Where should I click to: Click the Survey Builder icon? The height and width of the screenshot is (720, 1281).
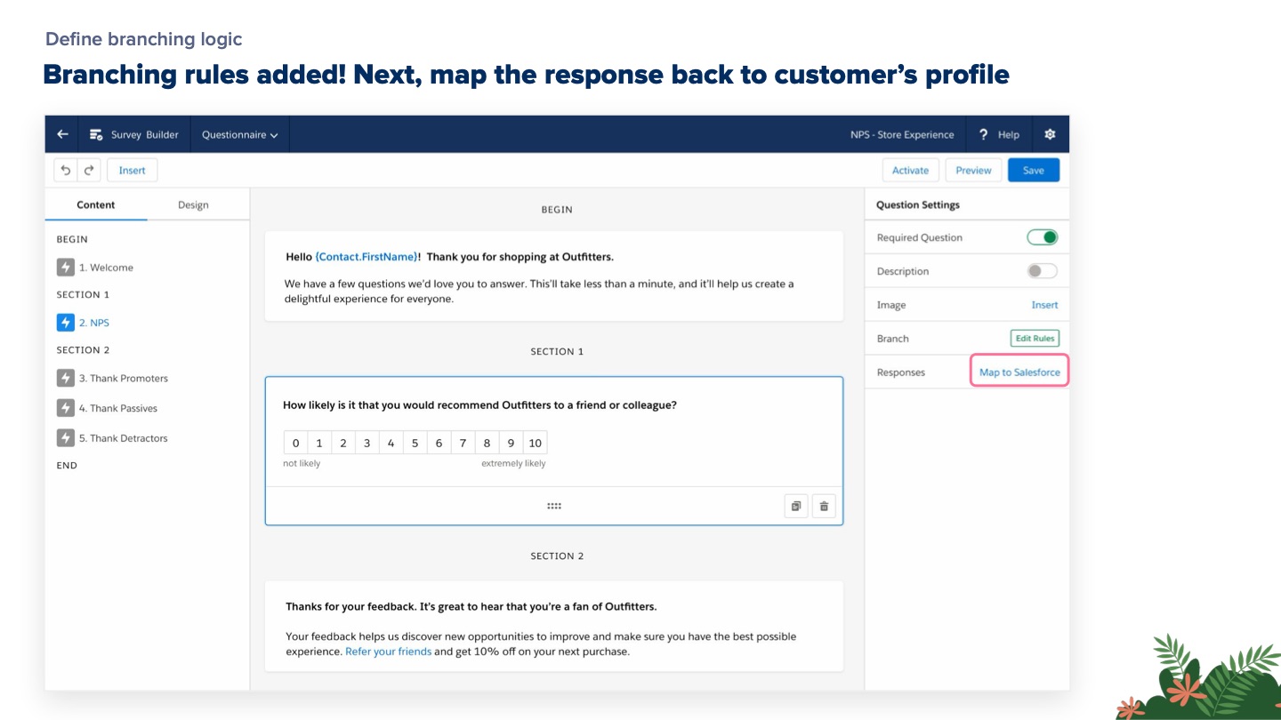coord(96,135)
